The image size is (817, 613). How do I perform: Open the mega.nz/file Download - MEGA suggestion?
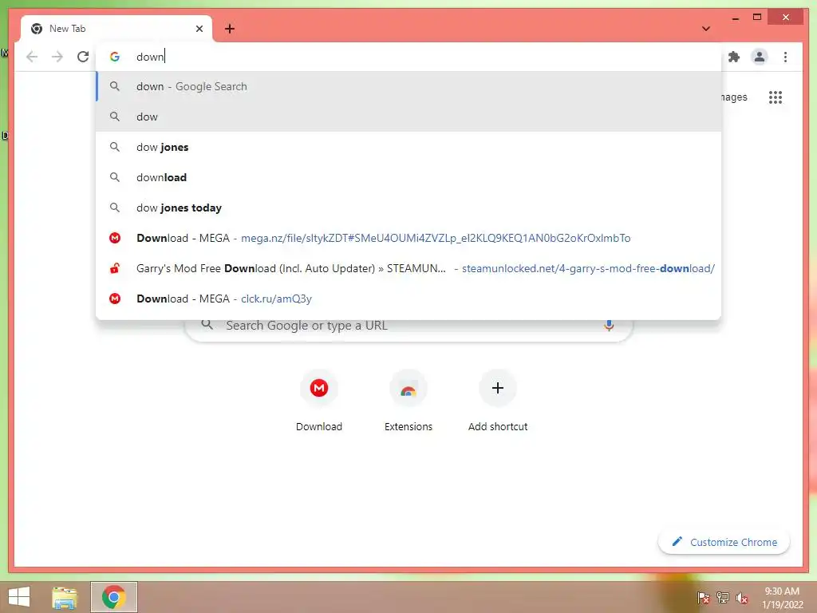click(408, 238)
